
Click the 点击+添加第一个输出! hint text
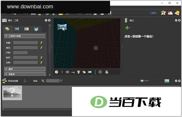pyautogui.click(x=139, y=36)
